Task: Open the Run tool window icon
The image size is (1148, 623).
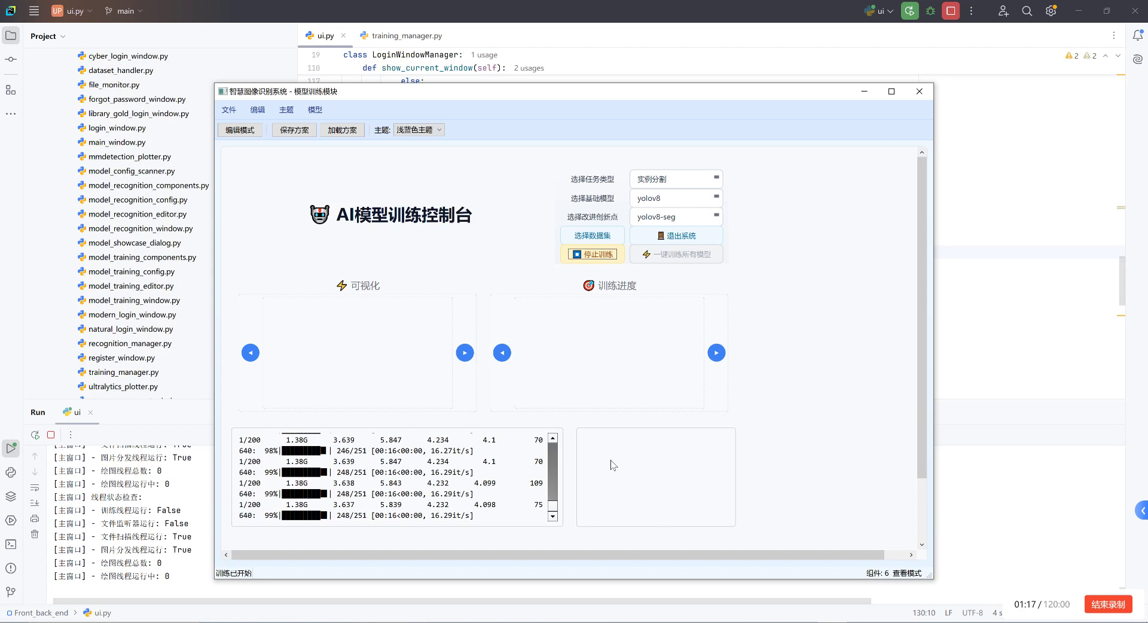Action: point(11,448)
